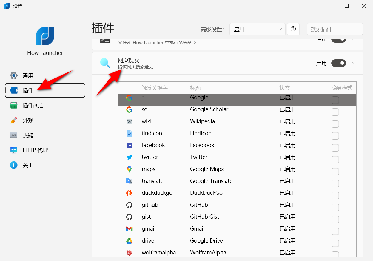Click the DuckDuckGo search icon
373x261 pixels.
129,193
